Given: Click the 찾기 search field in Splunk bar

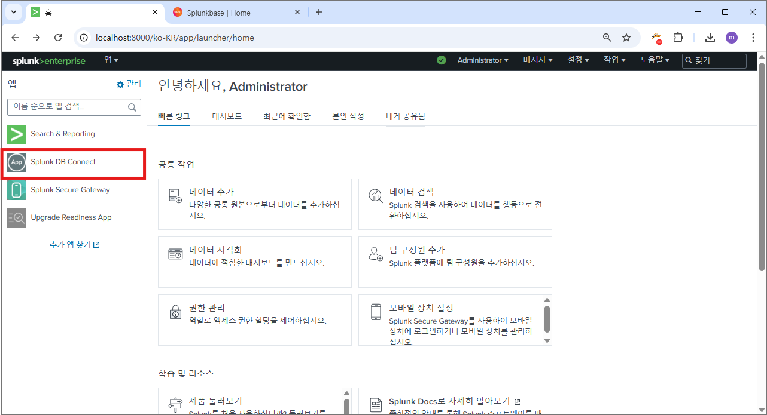Looking at the screenshot, I should click(x=714, y=60).
